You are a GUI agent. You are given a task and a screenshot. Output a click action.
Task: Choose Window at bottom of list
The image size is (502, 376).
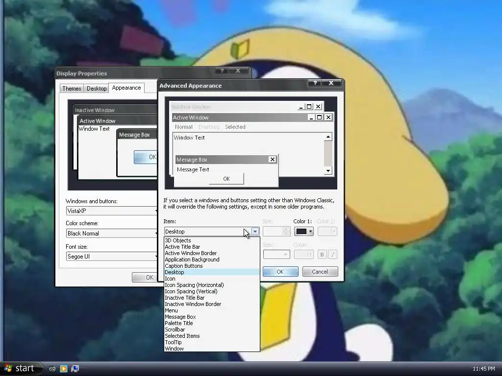[x=212, y=349]
